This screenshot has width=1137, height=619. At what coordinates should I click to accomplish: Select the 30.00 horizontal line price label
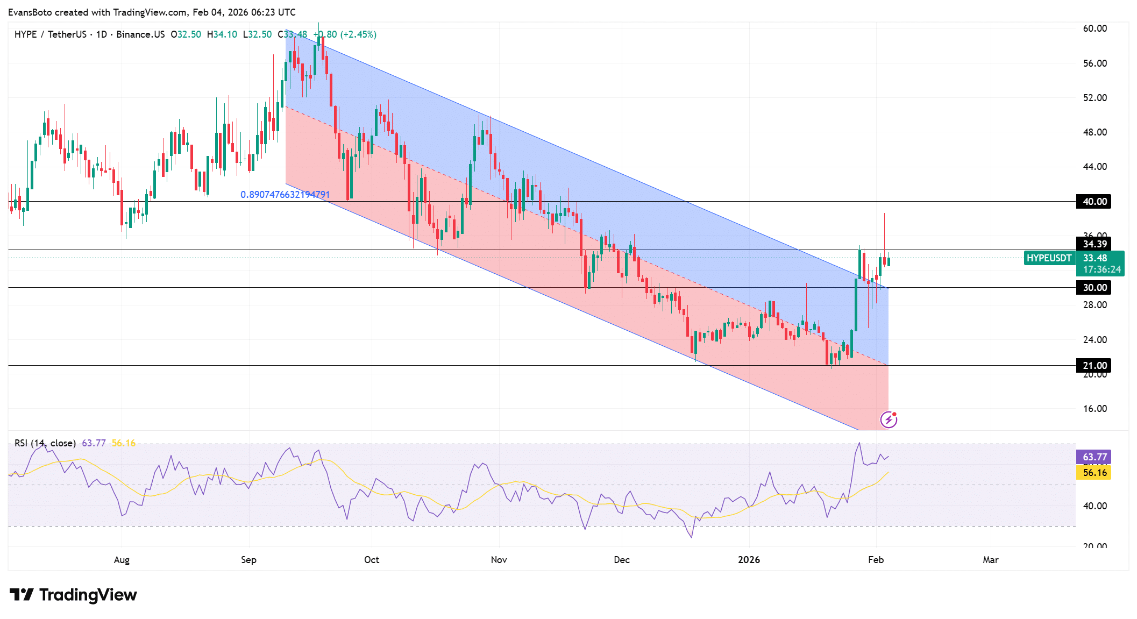[1094, 288]
